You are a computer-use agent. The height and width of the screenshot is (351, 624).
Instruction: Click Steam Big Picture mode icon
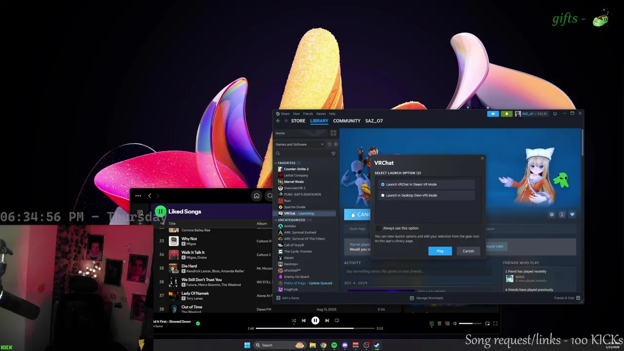(555, 114)
